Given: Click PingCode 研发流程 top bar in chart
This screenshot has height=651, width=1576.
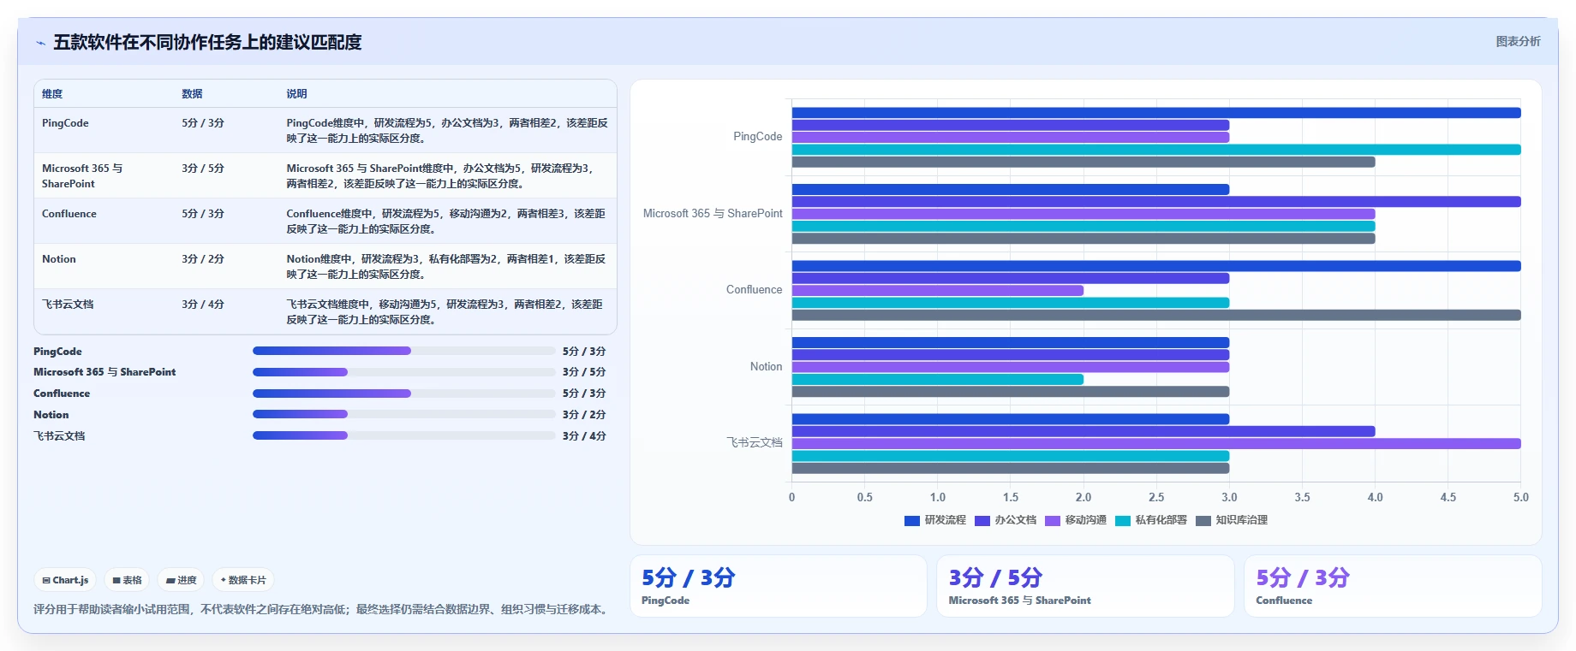Looking at the screenshot, I should coord(1156,113).
